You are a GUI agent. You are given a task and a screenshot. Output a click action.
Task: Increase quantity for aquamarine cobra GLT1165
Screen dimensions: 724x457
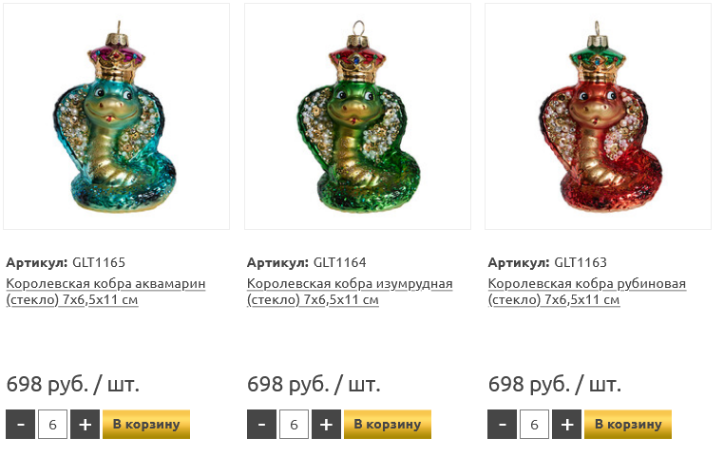(85, 425)
